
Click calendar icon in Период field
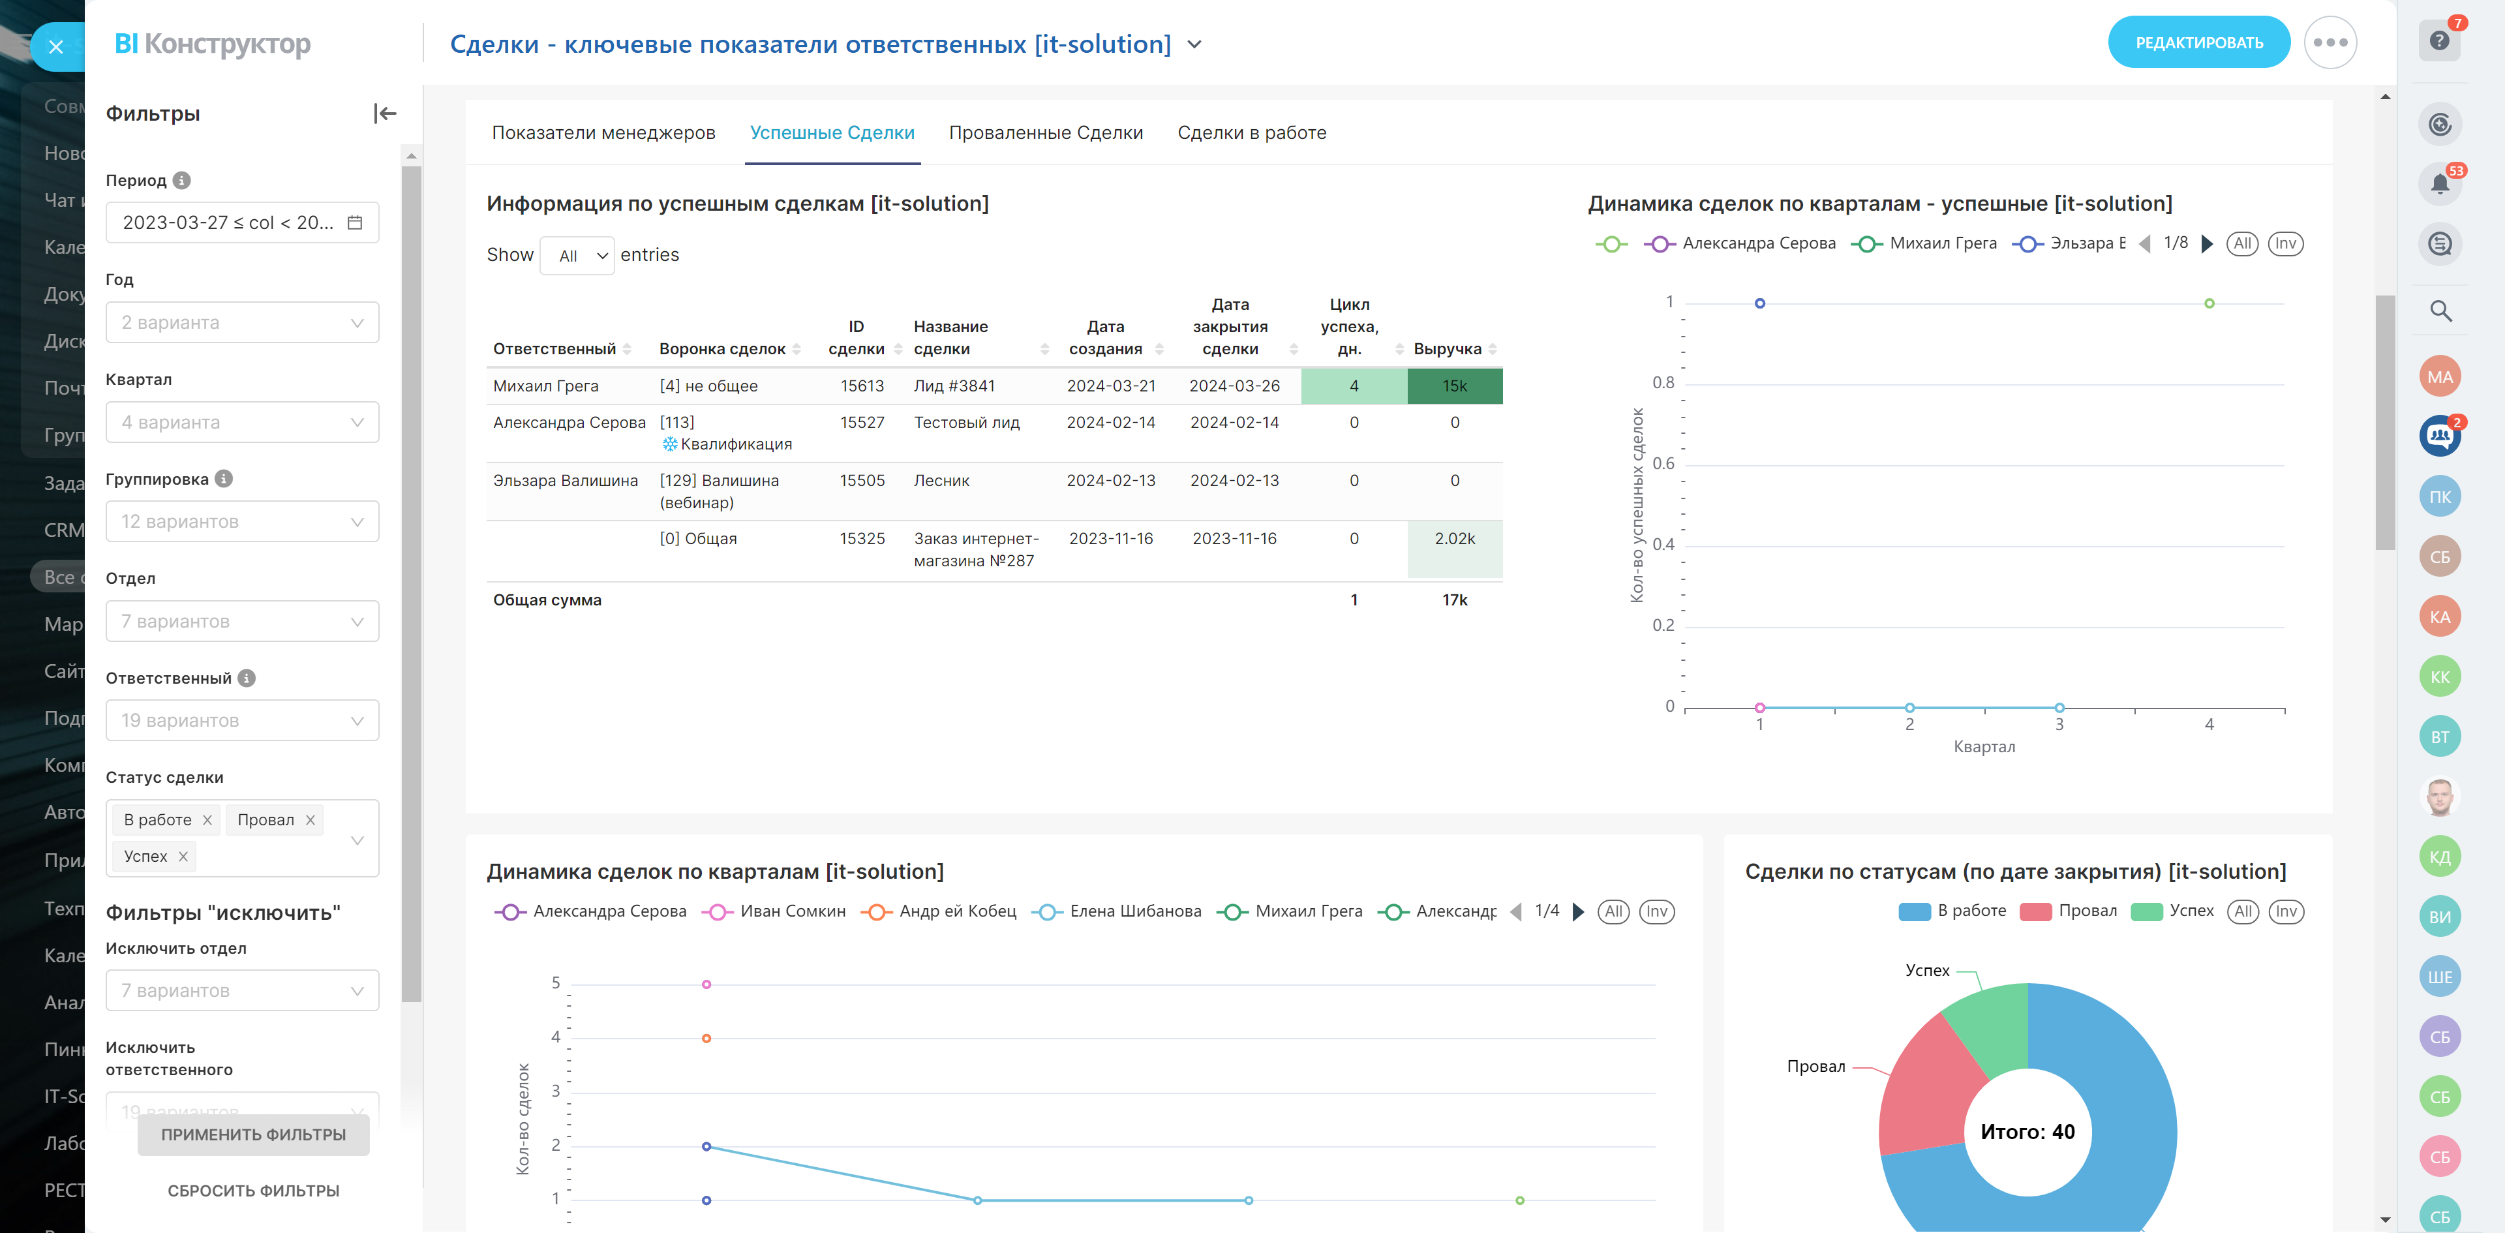(355, 222)
